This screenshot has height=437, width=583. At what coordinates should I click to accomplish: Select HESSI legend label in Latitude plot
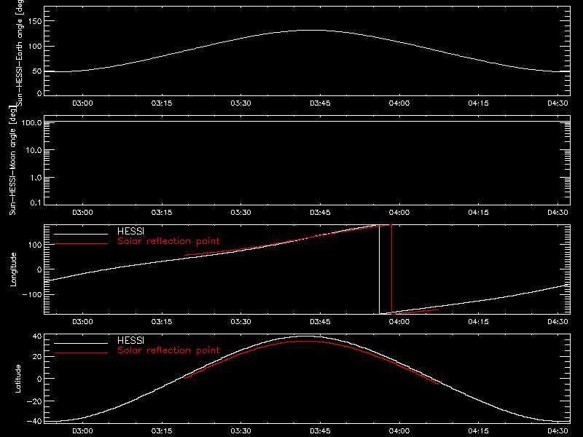pos(130,340)
